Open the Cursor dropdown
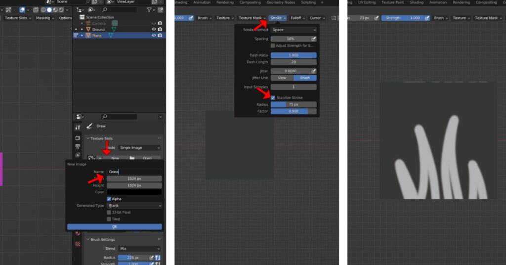The height and width of the screenshot is (265, 506). [317, 18]
